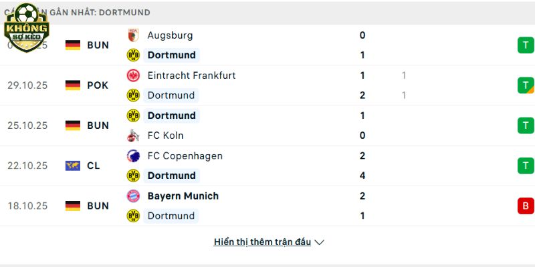535x267 pixels.
Task: Open the Eintracht Frankfurt team name
Action: (191, 75)
